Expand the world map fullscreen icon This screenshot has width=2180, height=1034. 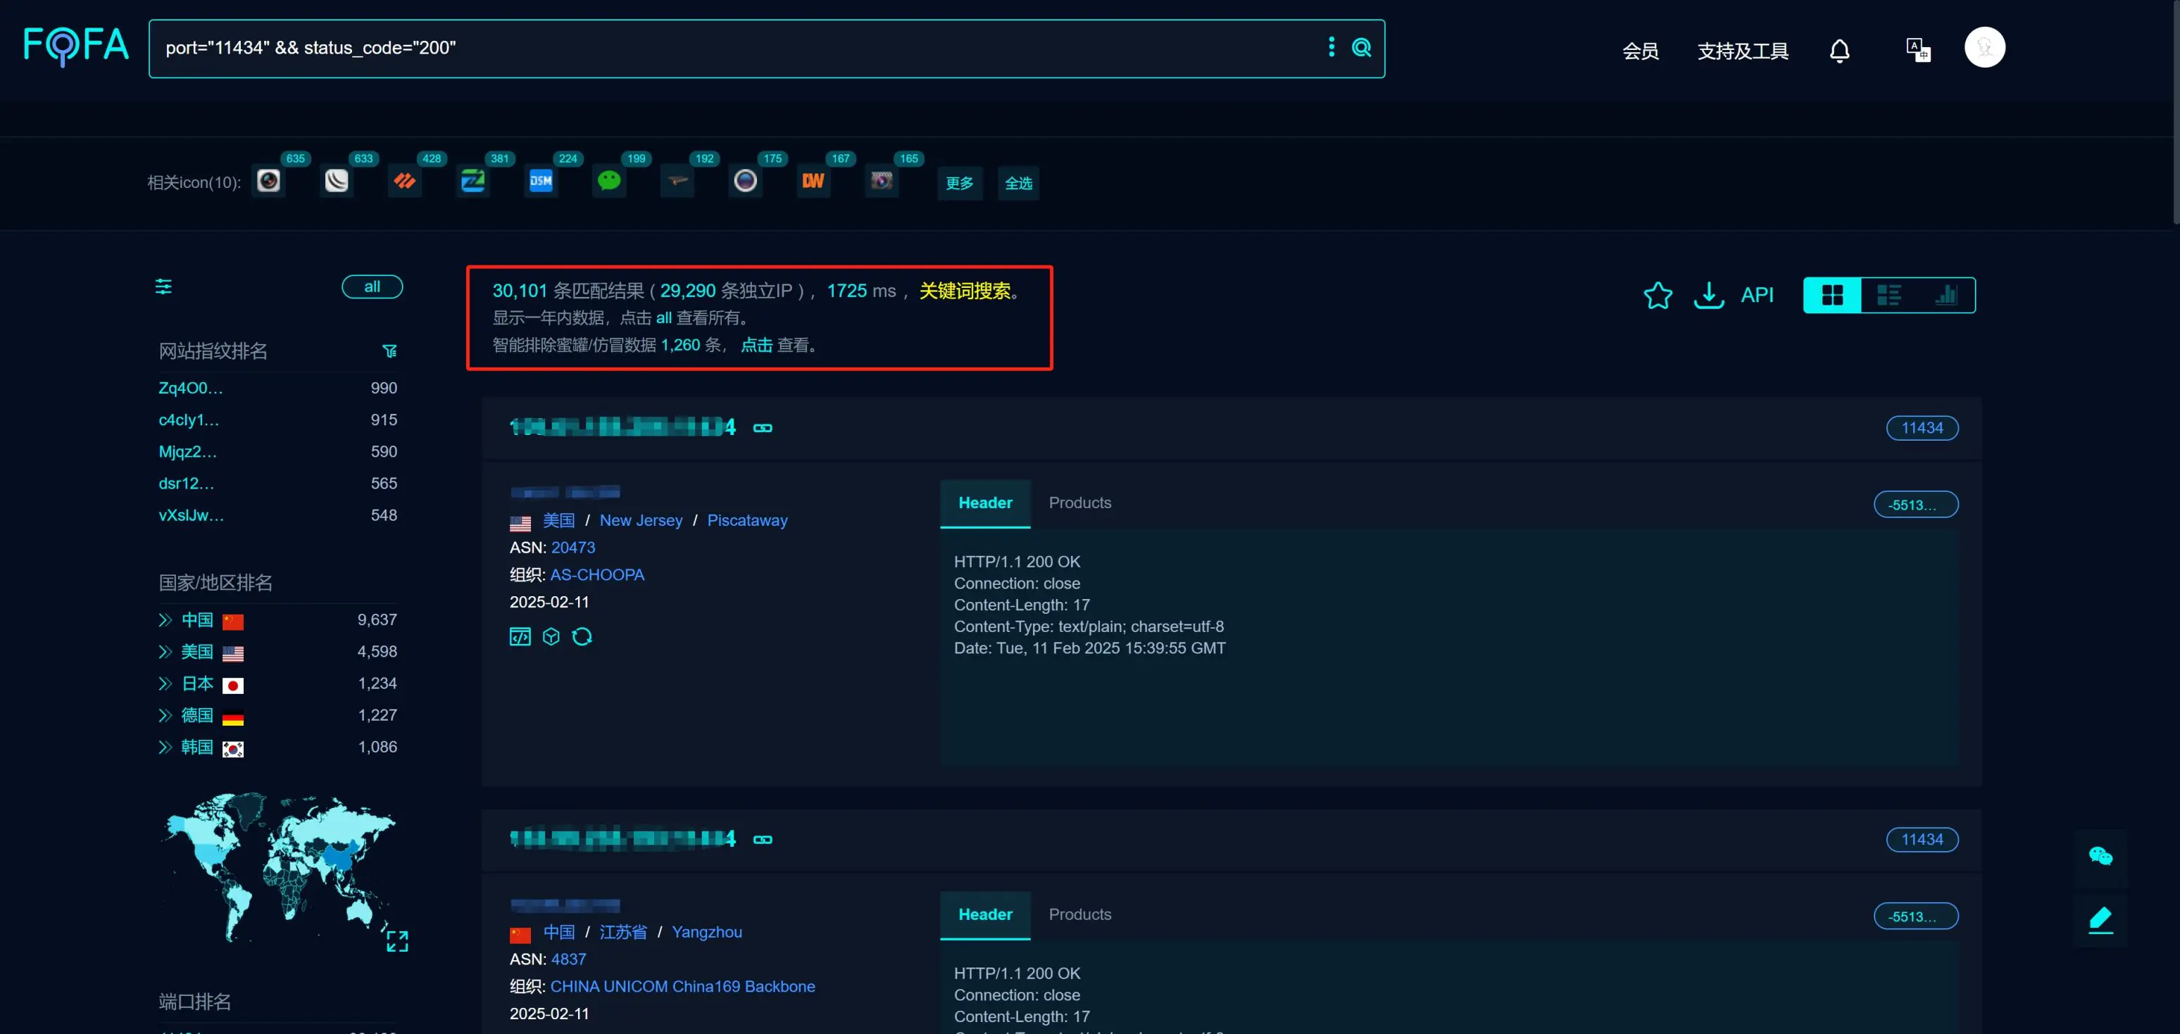point(397,941)
